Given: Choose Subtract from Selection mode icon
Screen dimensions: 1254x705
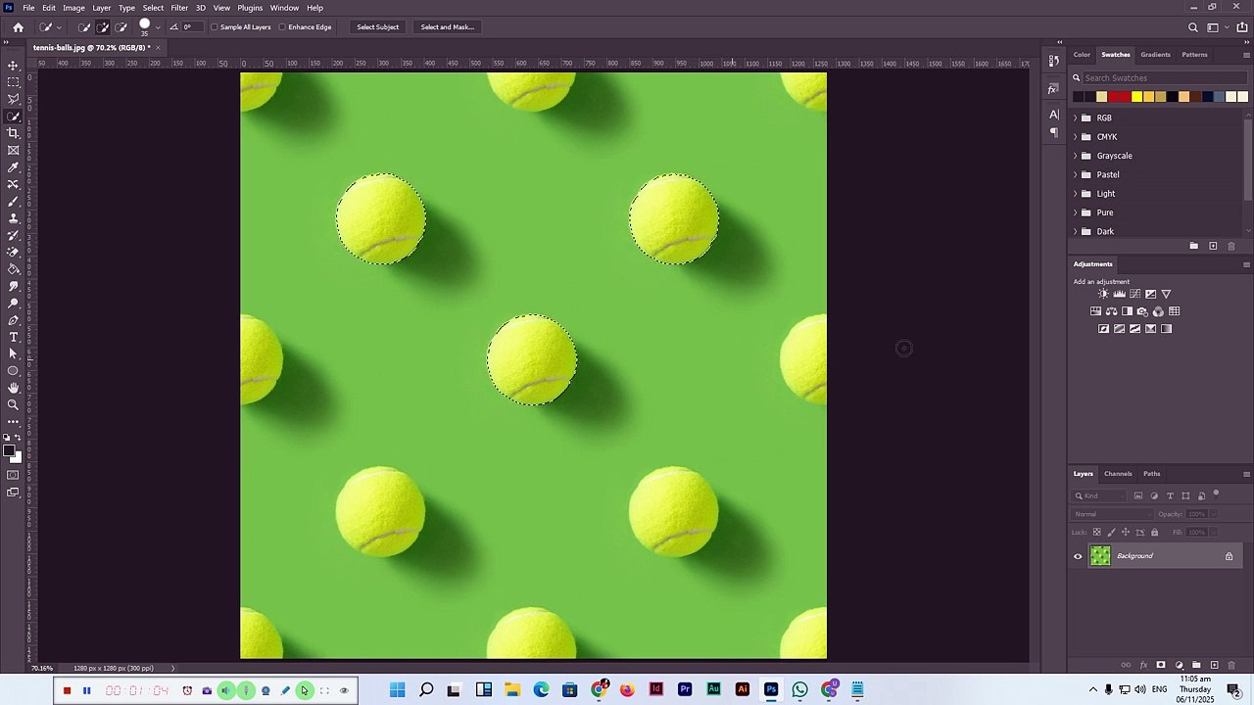Looking at the screenshot, I should click(121, 27).
